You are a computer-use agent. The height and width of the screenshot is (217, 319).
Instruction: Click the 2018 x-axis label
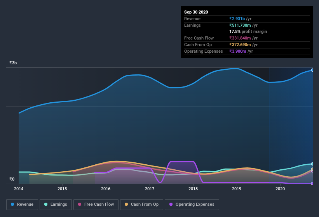pos(193,189)
